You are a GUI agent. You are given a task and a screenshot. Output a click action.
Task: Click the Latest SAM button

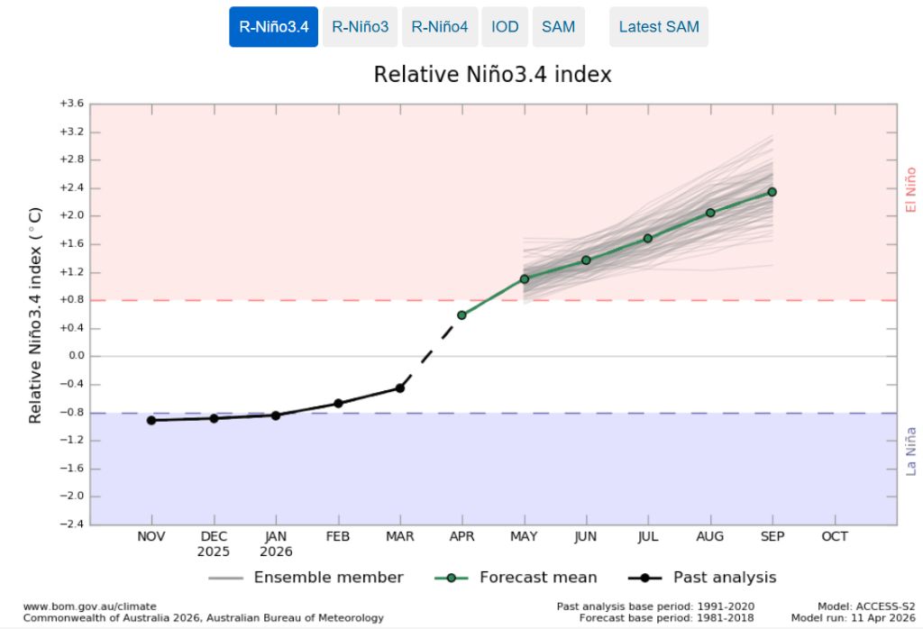coord(658,27)
